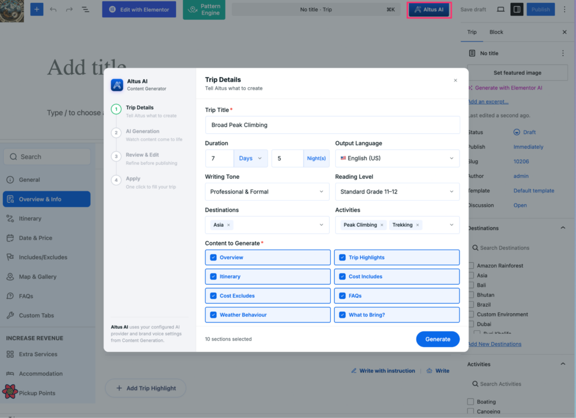The width and height of the screenshot is (576, 418).
Task: Click the redo arrow icon
Action: point(69,9)
